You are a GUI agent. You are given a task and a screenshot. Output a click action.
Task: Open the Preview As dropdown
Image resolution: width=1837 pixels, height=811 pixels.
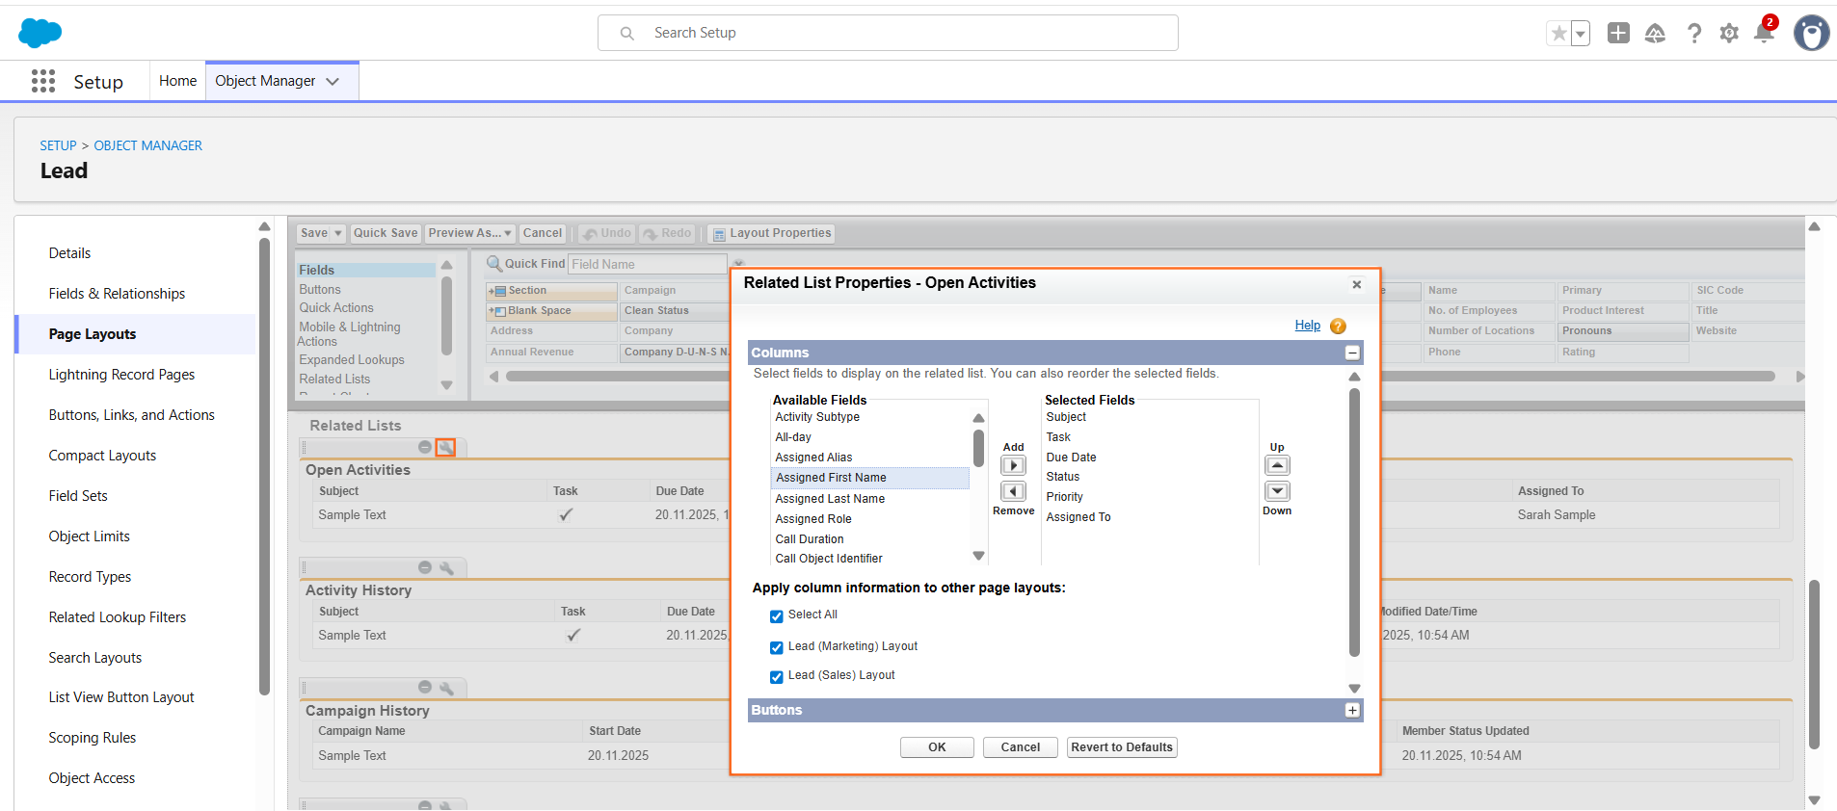click(x=470, y=233)
